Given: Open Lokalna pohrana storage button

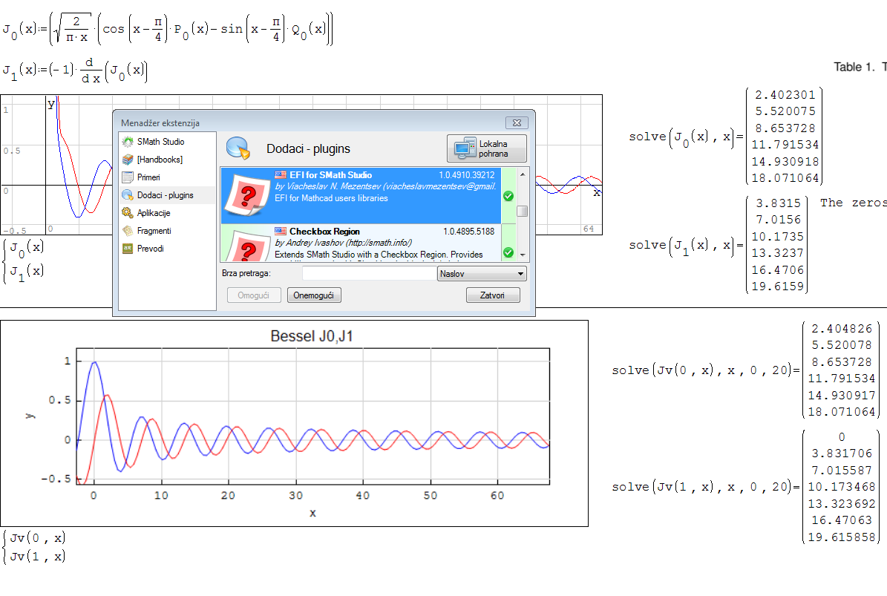Looking at the screenshot, I should point(487,148).
